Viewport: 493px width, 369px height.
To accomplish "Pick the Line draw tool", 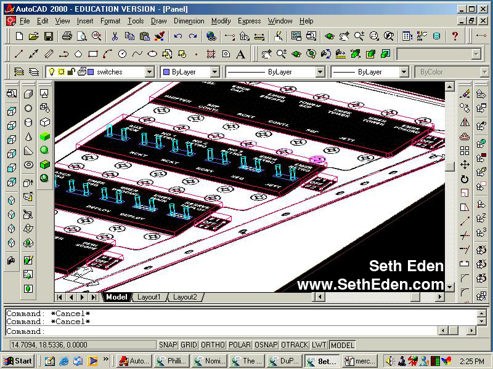I will (18, 54).
